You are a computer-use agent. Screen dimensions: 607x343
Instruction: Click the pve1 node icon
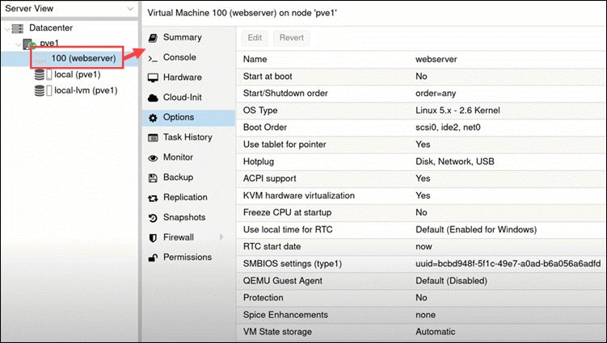(29, 44)
